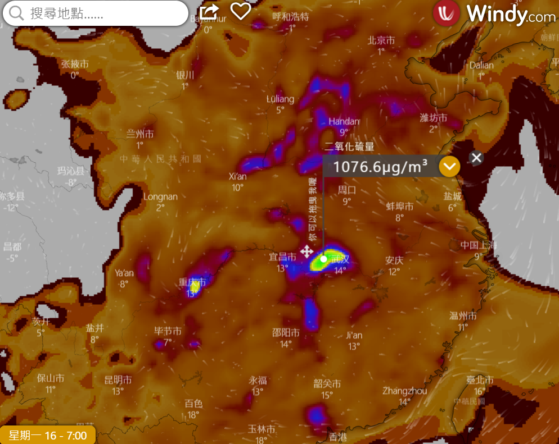The height and width of the screenshot is (444, 559).
Task: Open the 星期一 16 - 7:00 time label
Action: (48, 435)
